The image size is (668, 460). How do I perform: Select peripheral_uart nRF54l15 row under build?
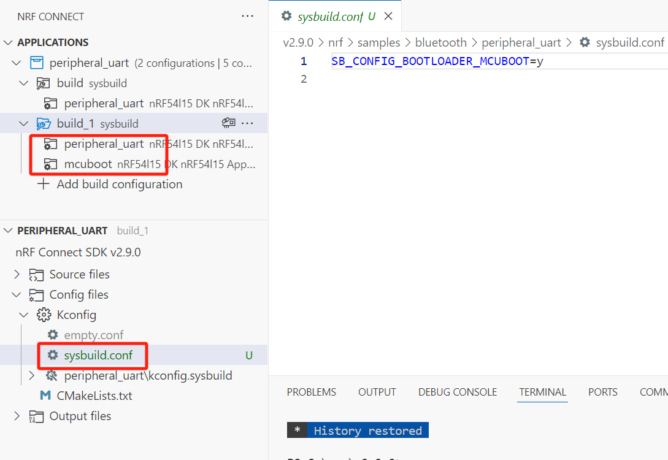coord(134,104)
